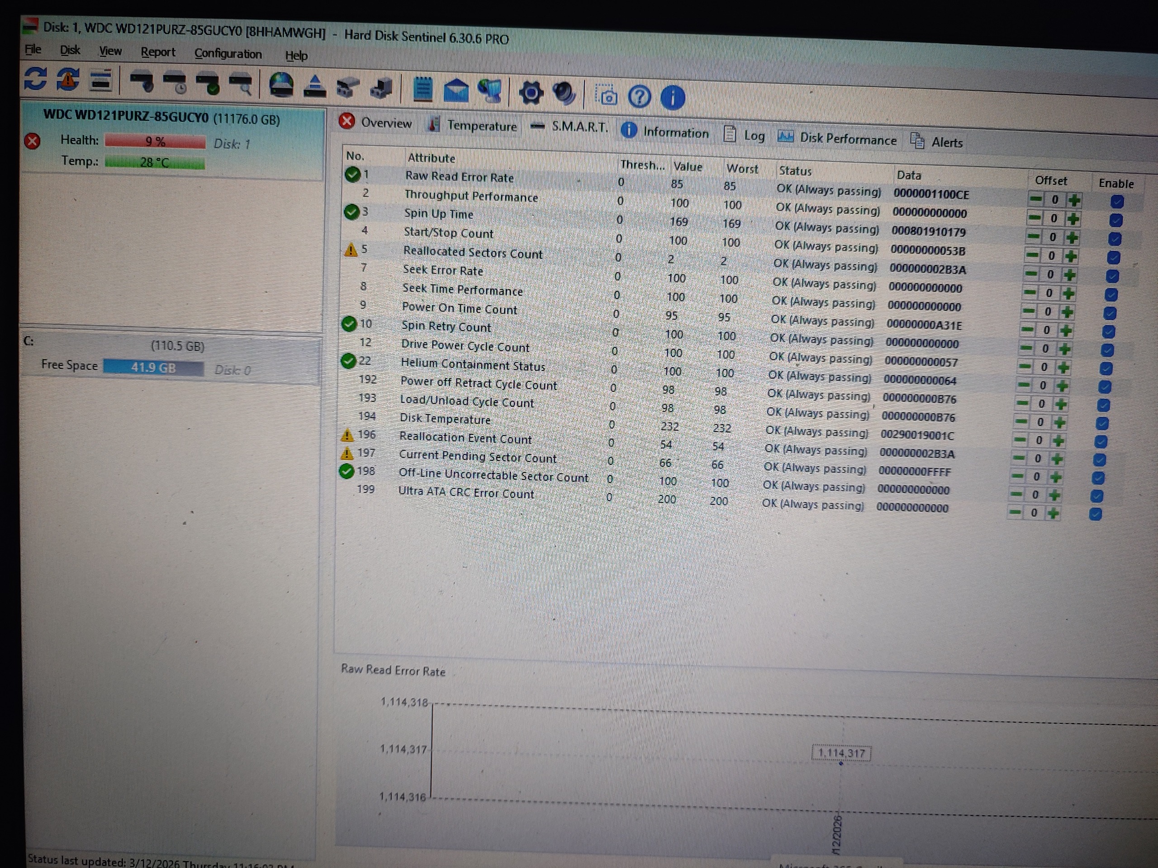The image size is (1158, 868).
Task: Click the warning icon on Current Pending Sector Count
Action: point(346,453)
